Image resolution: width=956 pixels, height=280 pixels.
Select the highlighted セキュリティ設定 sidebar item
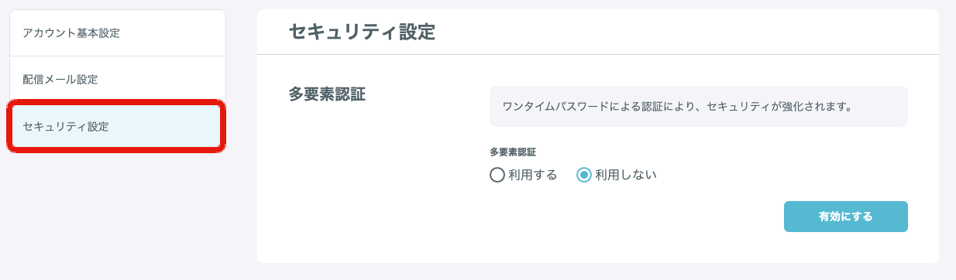coord(117,126)
